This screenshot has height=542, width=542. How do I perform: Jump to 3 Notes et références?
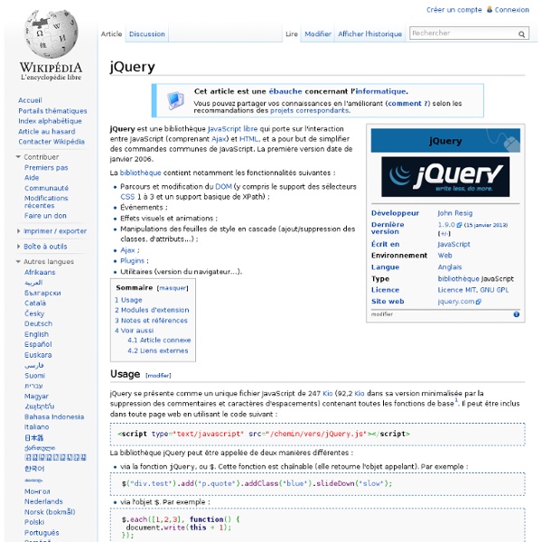(x=151, y=321)
